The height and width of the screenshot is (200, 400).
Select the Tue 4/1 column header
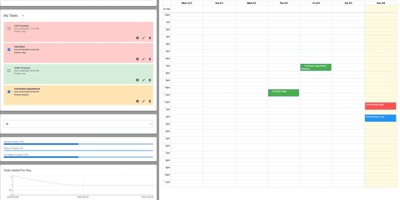219,3
